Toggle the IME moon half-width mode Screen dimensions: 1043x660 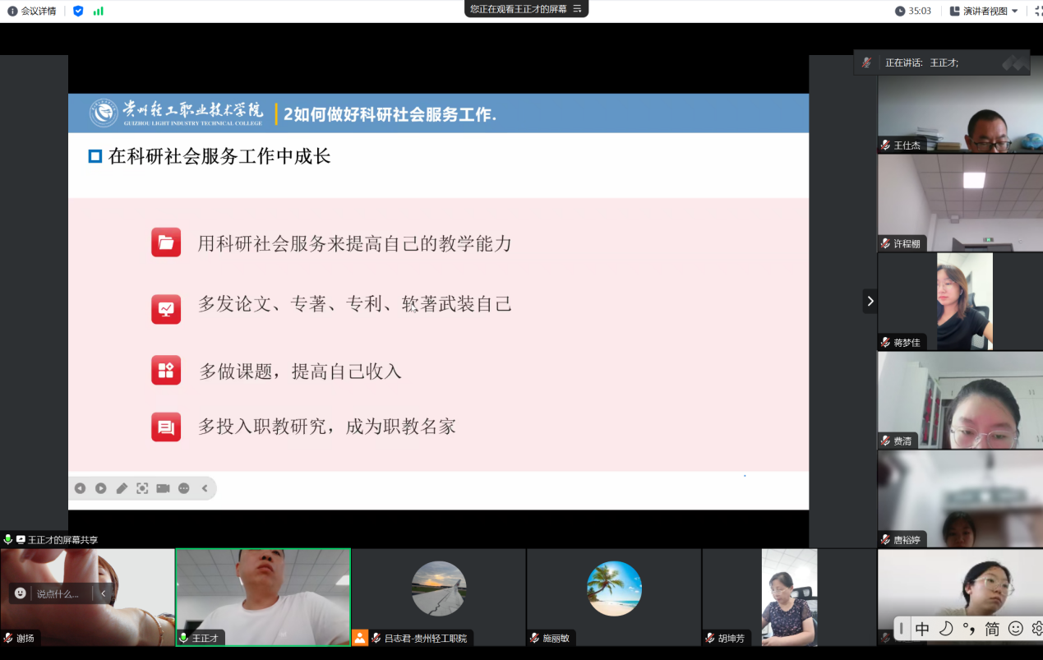[x=946, y=629]
